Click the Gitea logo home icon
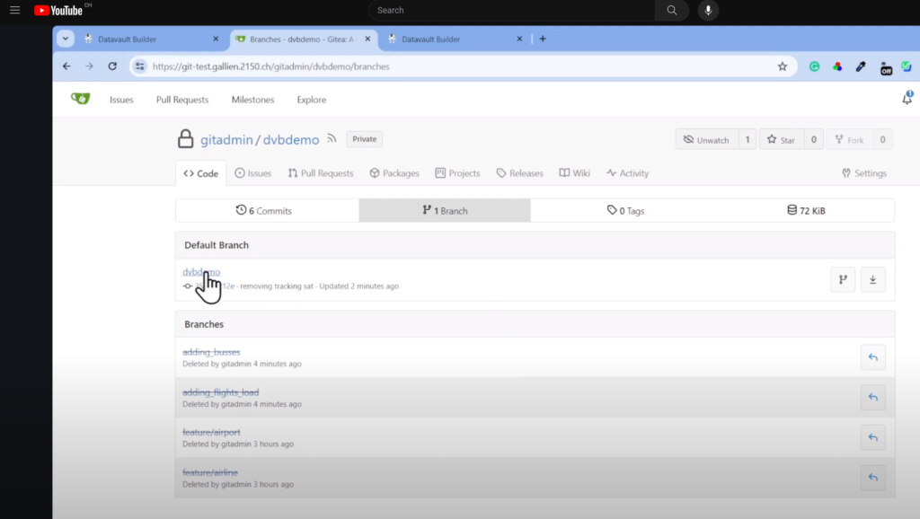The width and height of the screenshot is (920, 519). [x=80, y=99]
